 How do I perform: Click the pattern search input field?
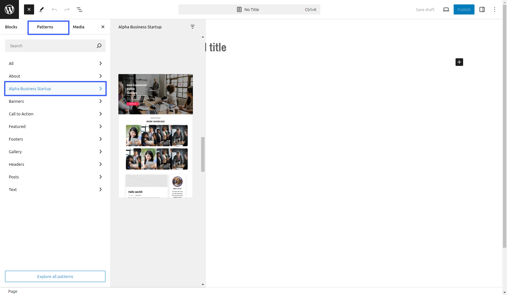coord(52,46)
